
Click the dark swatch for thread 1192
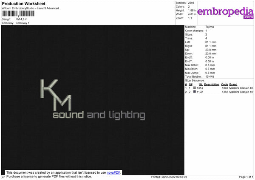pos(195,92)
